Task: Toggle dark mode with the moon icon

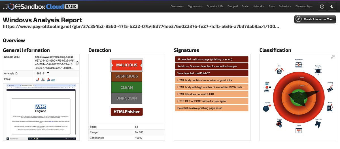Action: tap(332, 6)
